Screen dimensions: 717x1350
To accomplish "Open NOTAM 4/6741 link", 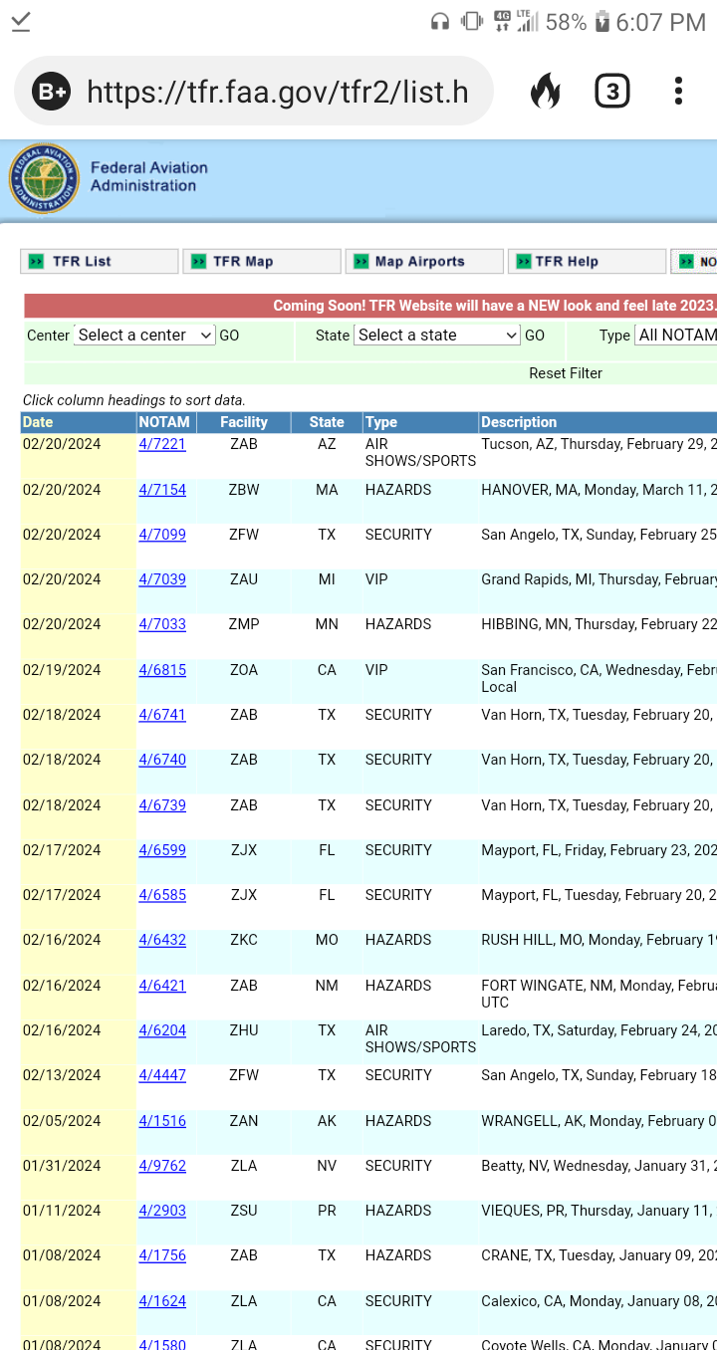I will 162,715.
